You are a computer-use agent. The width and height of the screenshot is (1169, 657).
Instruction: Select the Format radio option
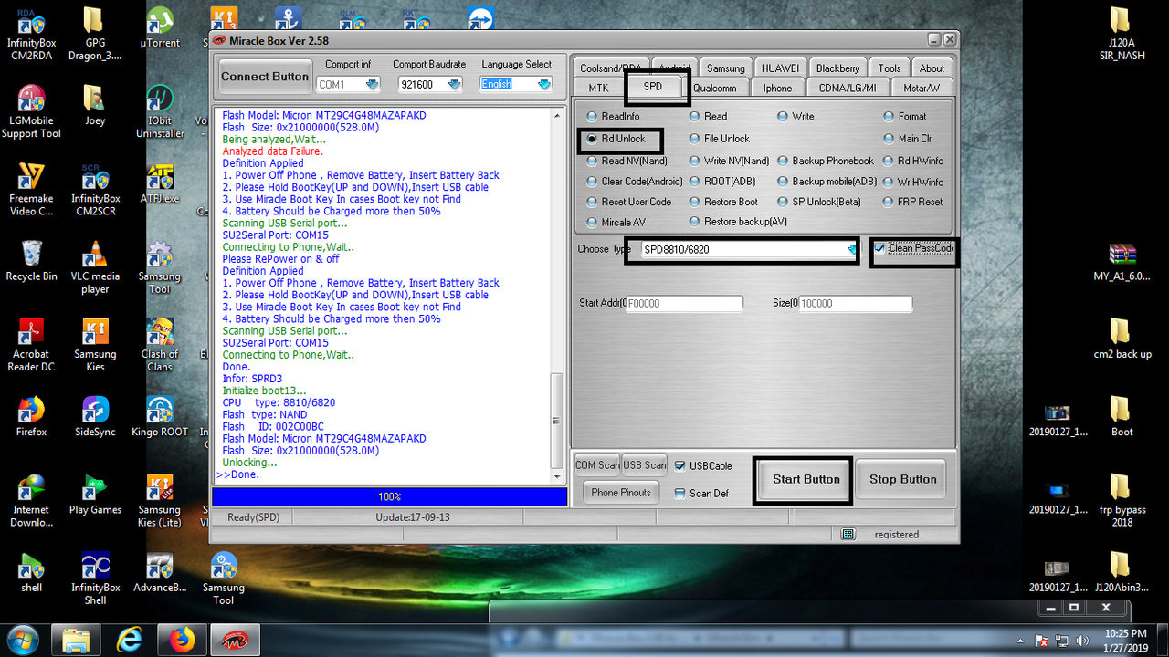[905, 116]
